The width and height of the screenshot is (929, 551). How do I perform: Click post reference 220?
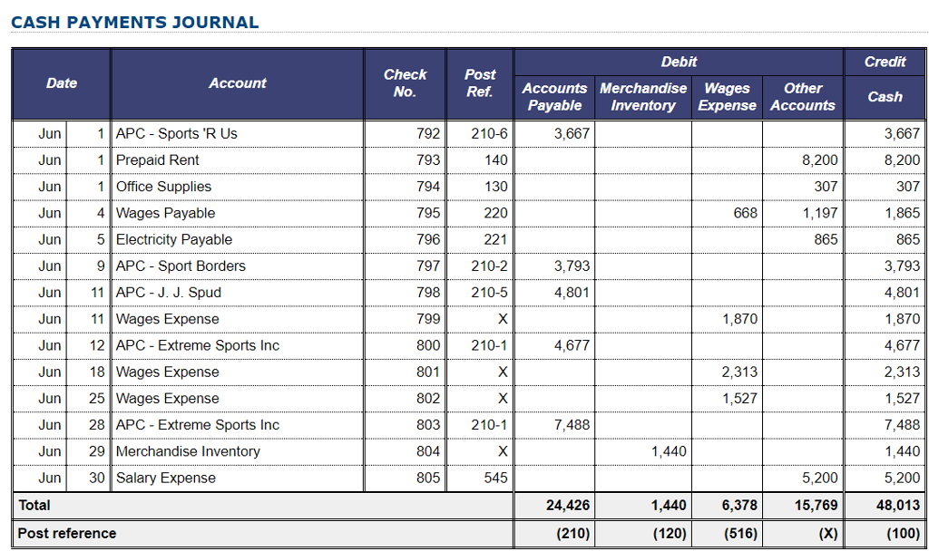(496, 214)
